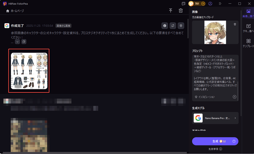The width and height of the screenshot is (254, 154).
Task: Click the timestamp 2025.11.25 17:03:54
Action: pos(39,26)
